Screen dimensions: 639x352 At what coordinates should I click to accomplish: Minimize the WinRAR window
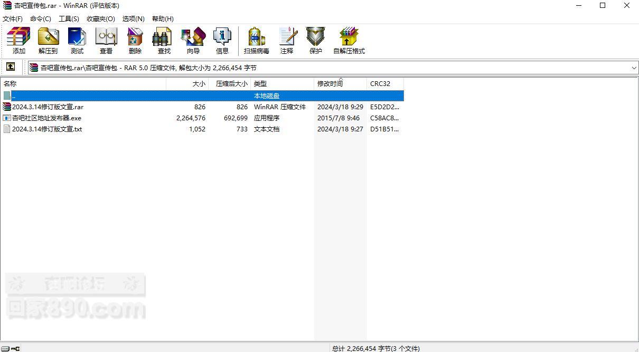pos(578,6)
